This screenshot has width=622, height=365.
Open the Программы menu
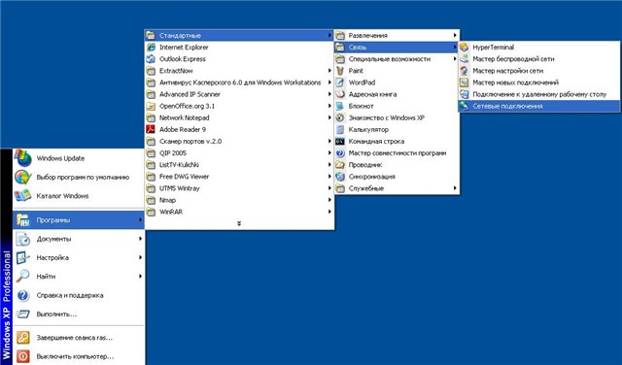pyautogui.click(x=79, y=220)
